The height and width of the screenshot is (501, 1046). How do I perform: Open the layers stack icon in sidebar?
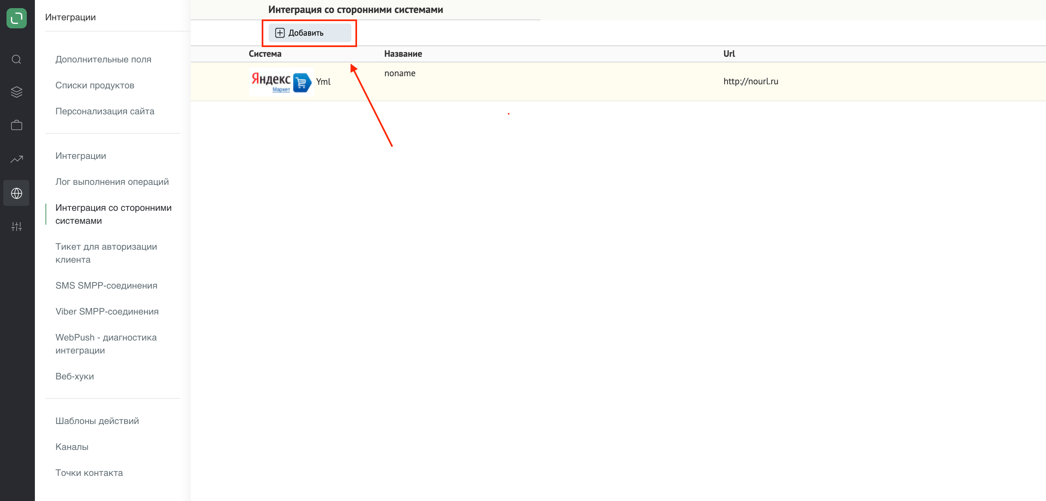click(16, 92)
